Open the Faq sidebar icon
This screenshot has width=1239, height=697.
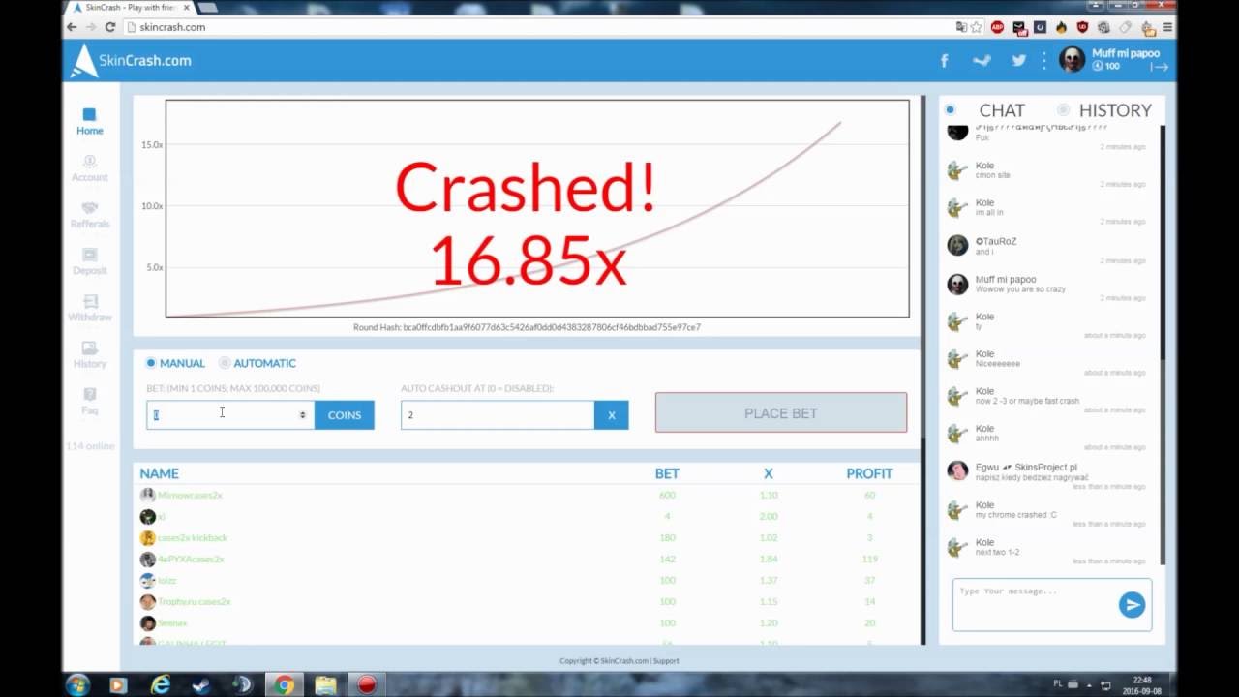[89, 394]
